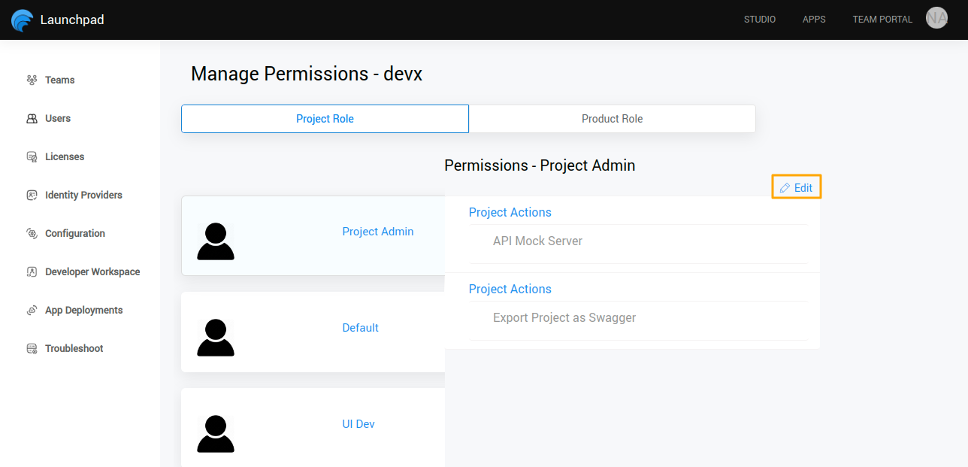
Task: Click the App Deployments sidebar icon
Action: coord(32,311)
